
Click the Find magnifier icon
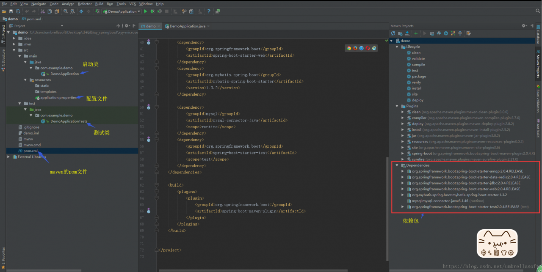click(66, 11)
